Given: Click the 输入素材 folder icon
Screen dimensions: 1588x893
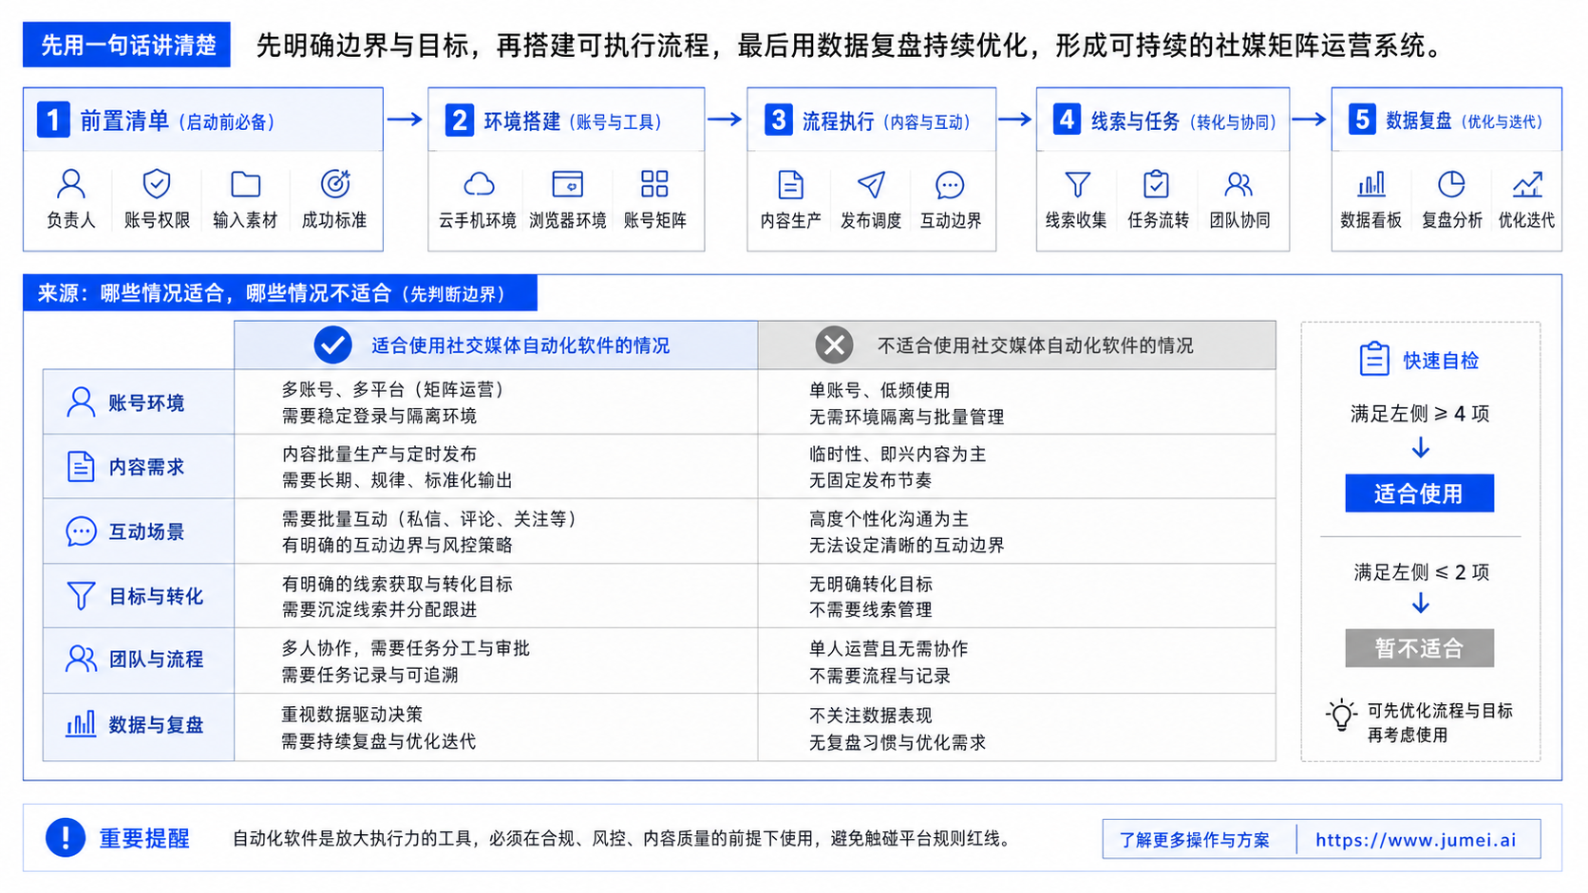Looking at the screenshot, I should click(245, 183).
